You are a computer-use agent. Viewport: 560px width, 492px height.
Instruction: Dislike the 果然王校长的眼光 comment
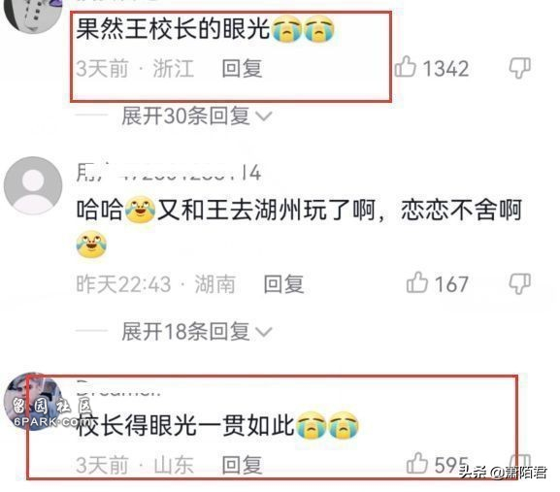pos(519,68)
